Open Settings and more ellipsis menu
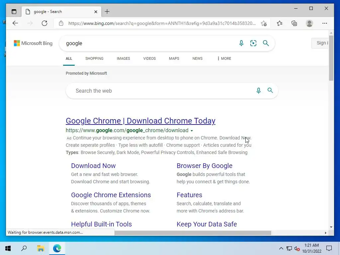Screen dimensions: 340x255 click(x=325, y=23)
